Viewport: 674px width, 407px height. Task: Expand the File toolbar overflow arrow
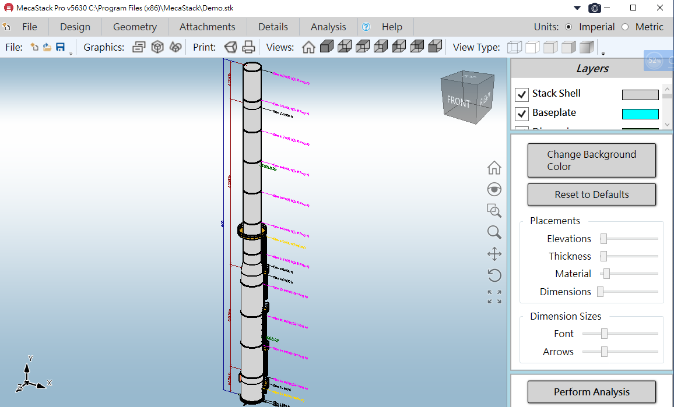[x=71, y=53]
